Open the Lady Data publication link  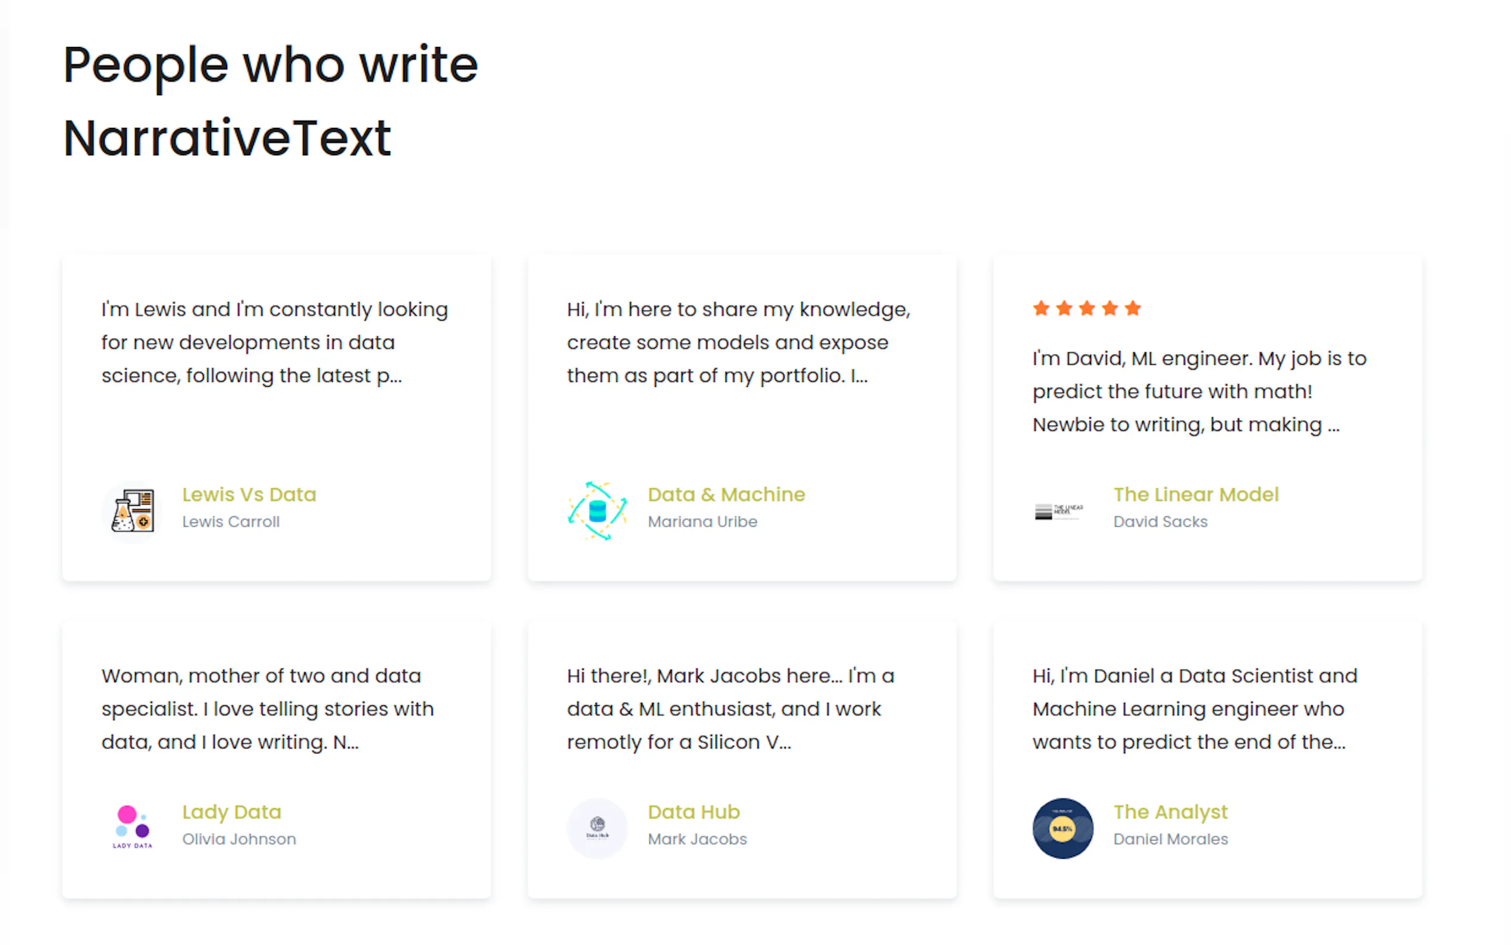click(x=231, y=811)
